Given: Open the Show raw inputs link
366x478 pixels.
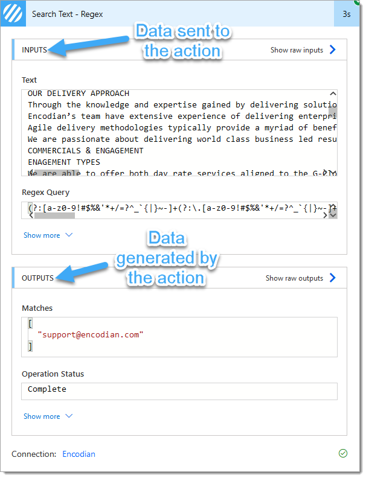Looking at the screenshot, I should [297, 50].
